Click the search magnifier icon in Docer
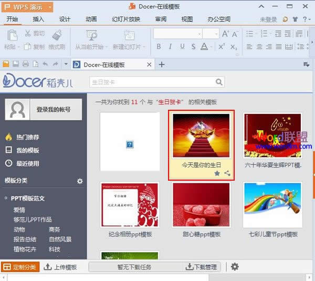 pyautogui.click(x=218, y=82)
